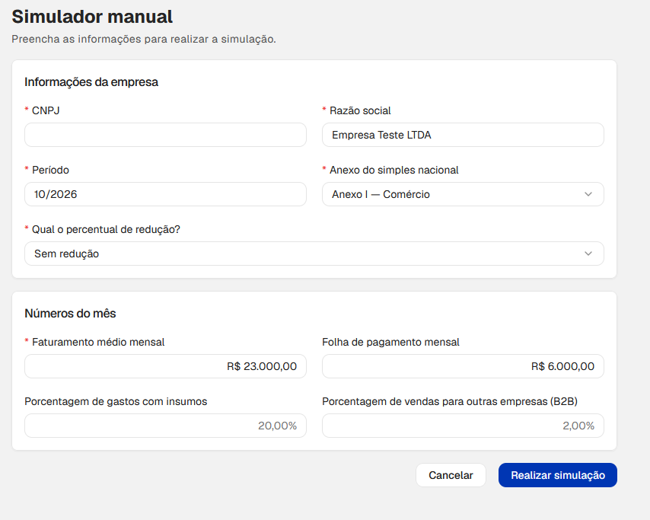Click the Período label
The width and height of the screenshot is (650, 520).
point(50,170)
